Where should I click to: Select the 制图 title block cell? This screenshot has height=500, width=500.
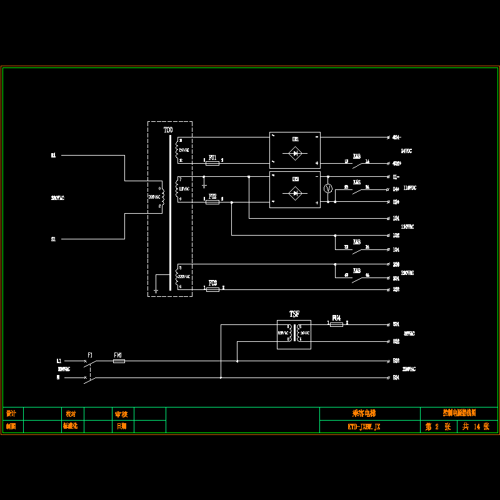(x=11, y=426)
